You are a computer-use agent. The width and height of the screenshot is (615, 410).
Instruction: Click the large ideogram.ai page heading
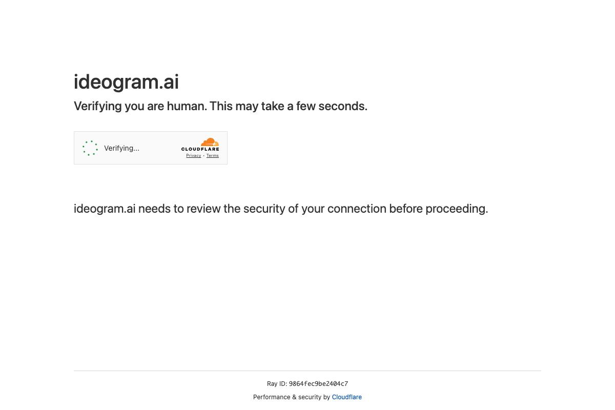[x=126, y=82]
